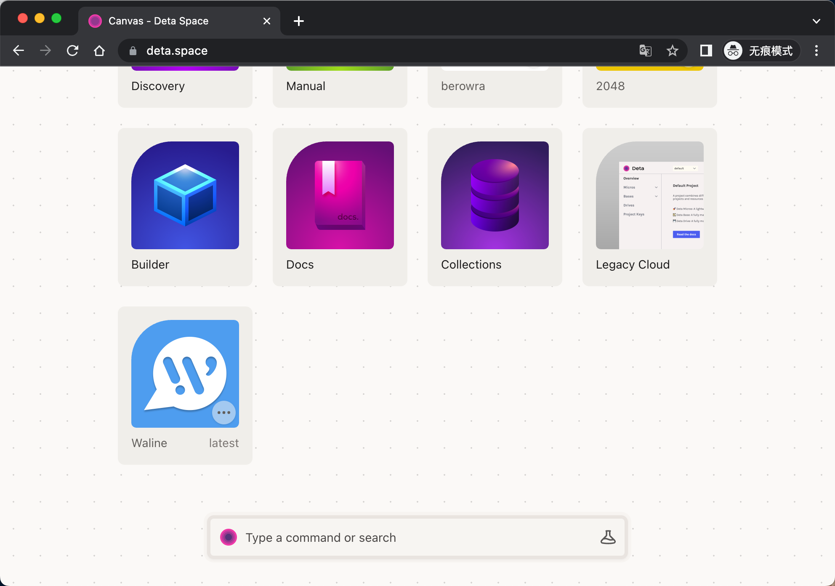Screen dimensions: 835x586
Task: Click the flask icon in the command bar
Action: point(608,537)
